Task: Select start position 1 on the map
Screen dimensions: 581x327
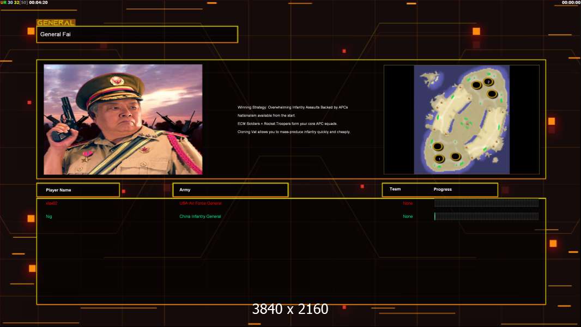Action: [439, 159]
